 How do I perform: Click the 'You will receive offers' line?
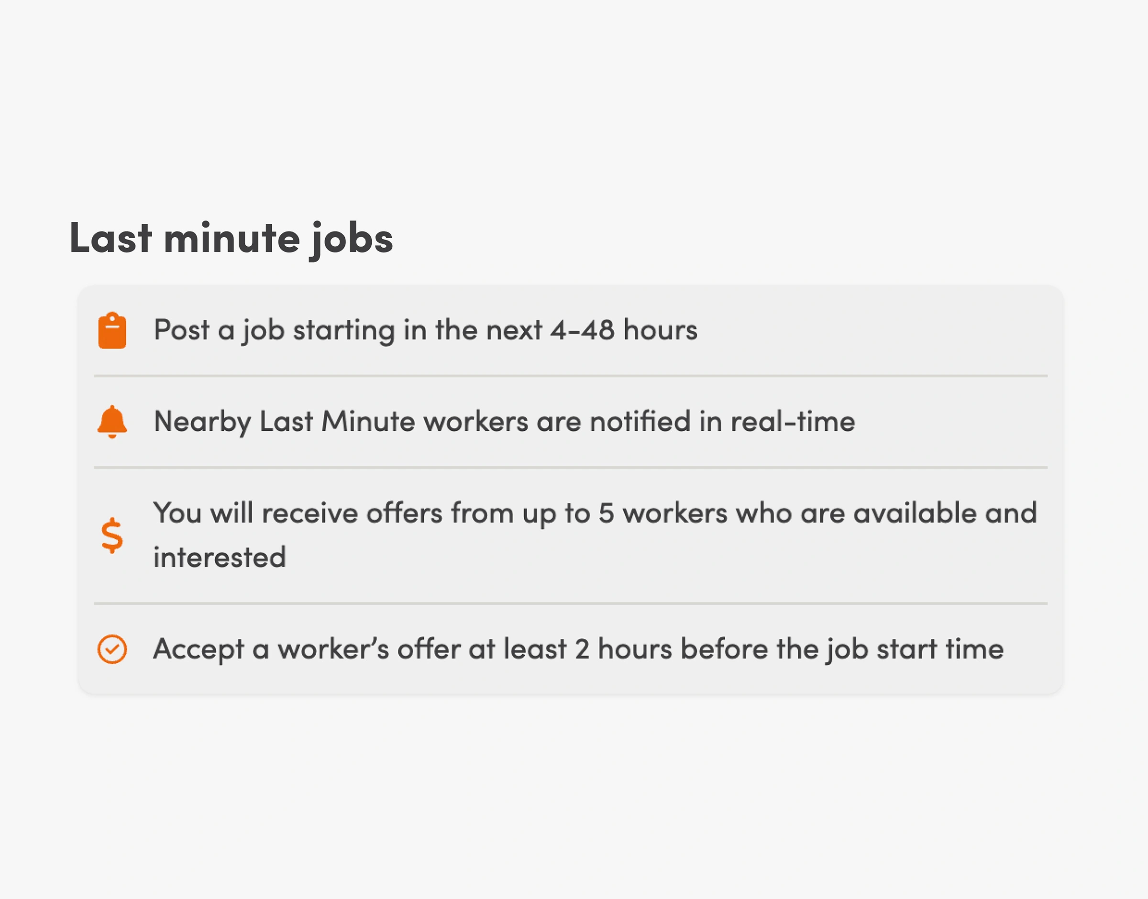click(x=595, y=513)
